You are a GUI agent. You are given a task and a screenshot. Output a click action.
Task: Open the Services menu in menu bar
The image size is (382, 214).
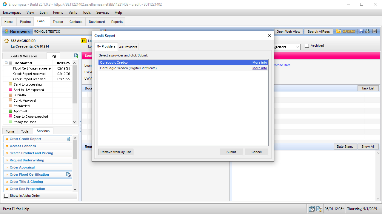[x=103, y=12]
